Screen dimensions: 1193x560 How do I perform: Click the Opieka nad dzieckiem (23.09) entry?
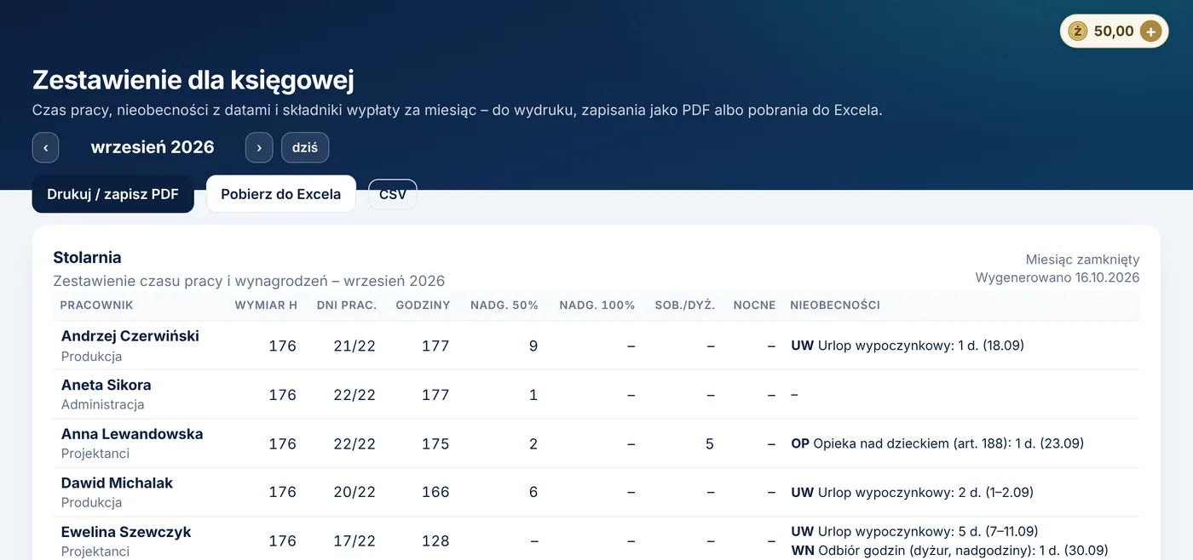coord(937,443)
